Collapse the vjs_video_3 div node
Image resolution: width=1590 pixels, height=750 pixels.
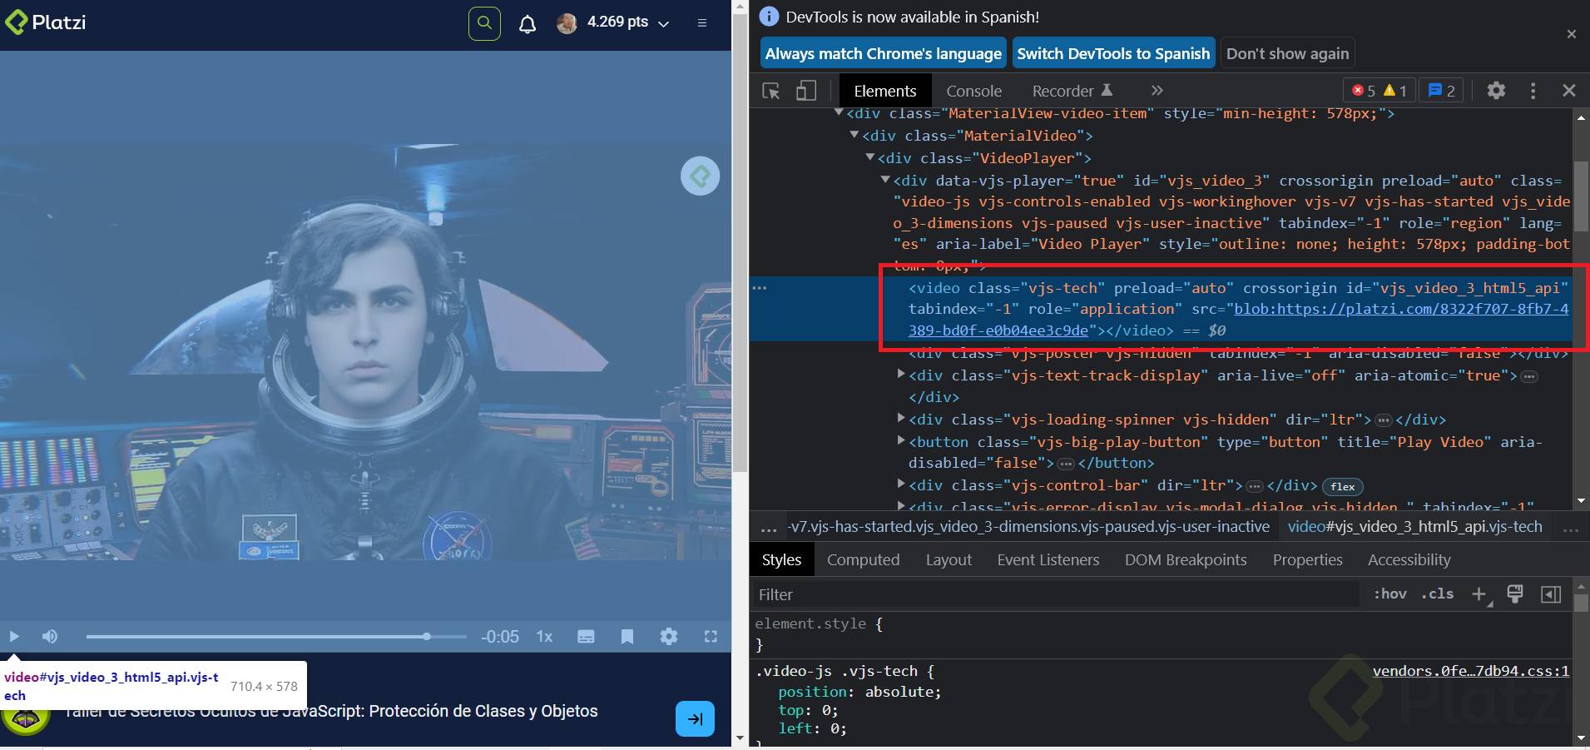(886, 180)
